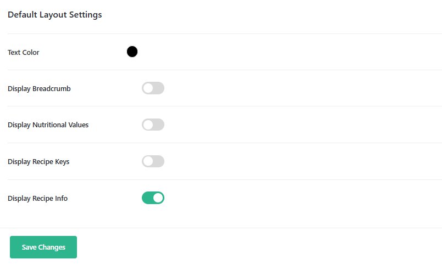Viewport: 442px width, 265px height.
Task: Select the Display Nutritional Values label
Action: pyautogui.click(x=48, y=125)
